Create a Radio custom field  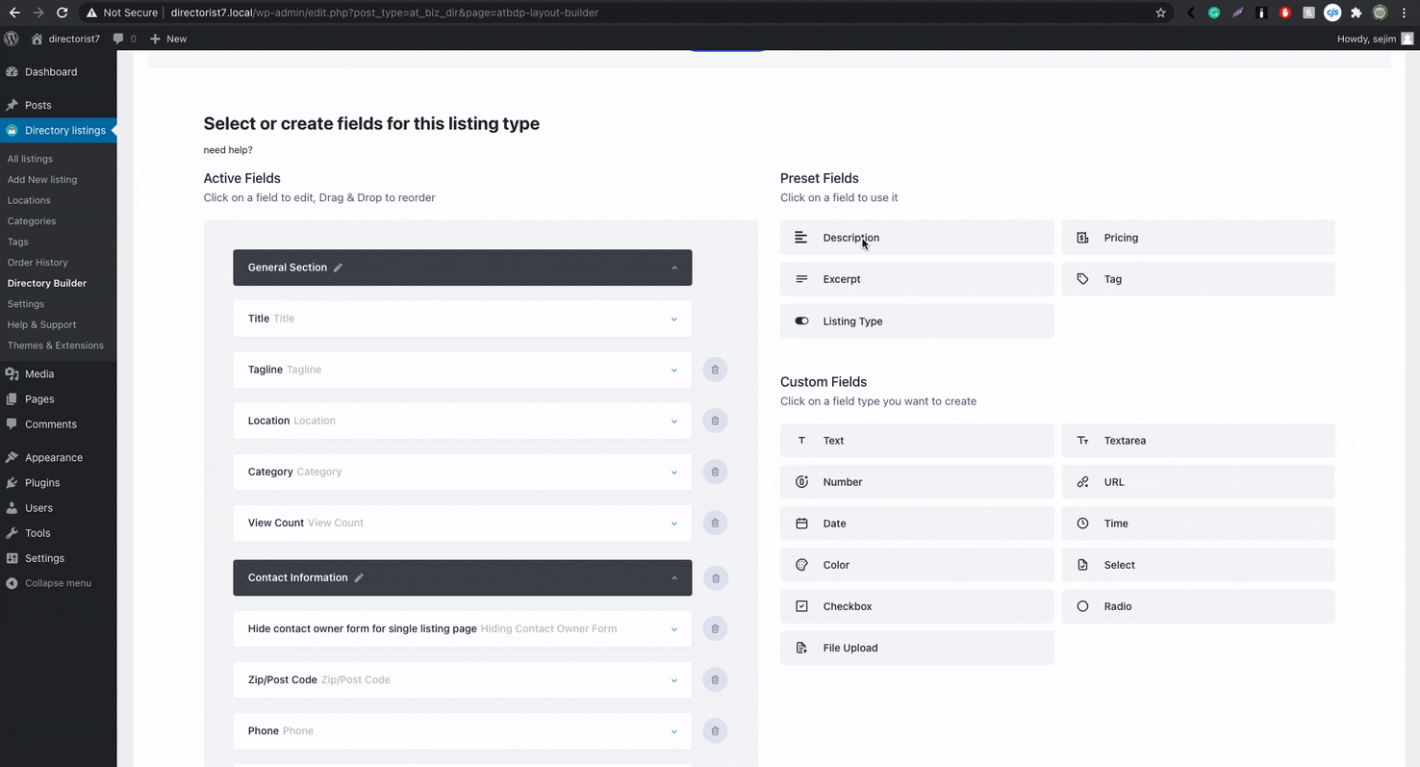point(1198,606)
